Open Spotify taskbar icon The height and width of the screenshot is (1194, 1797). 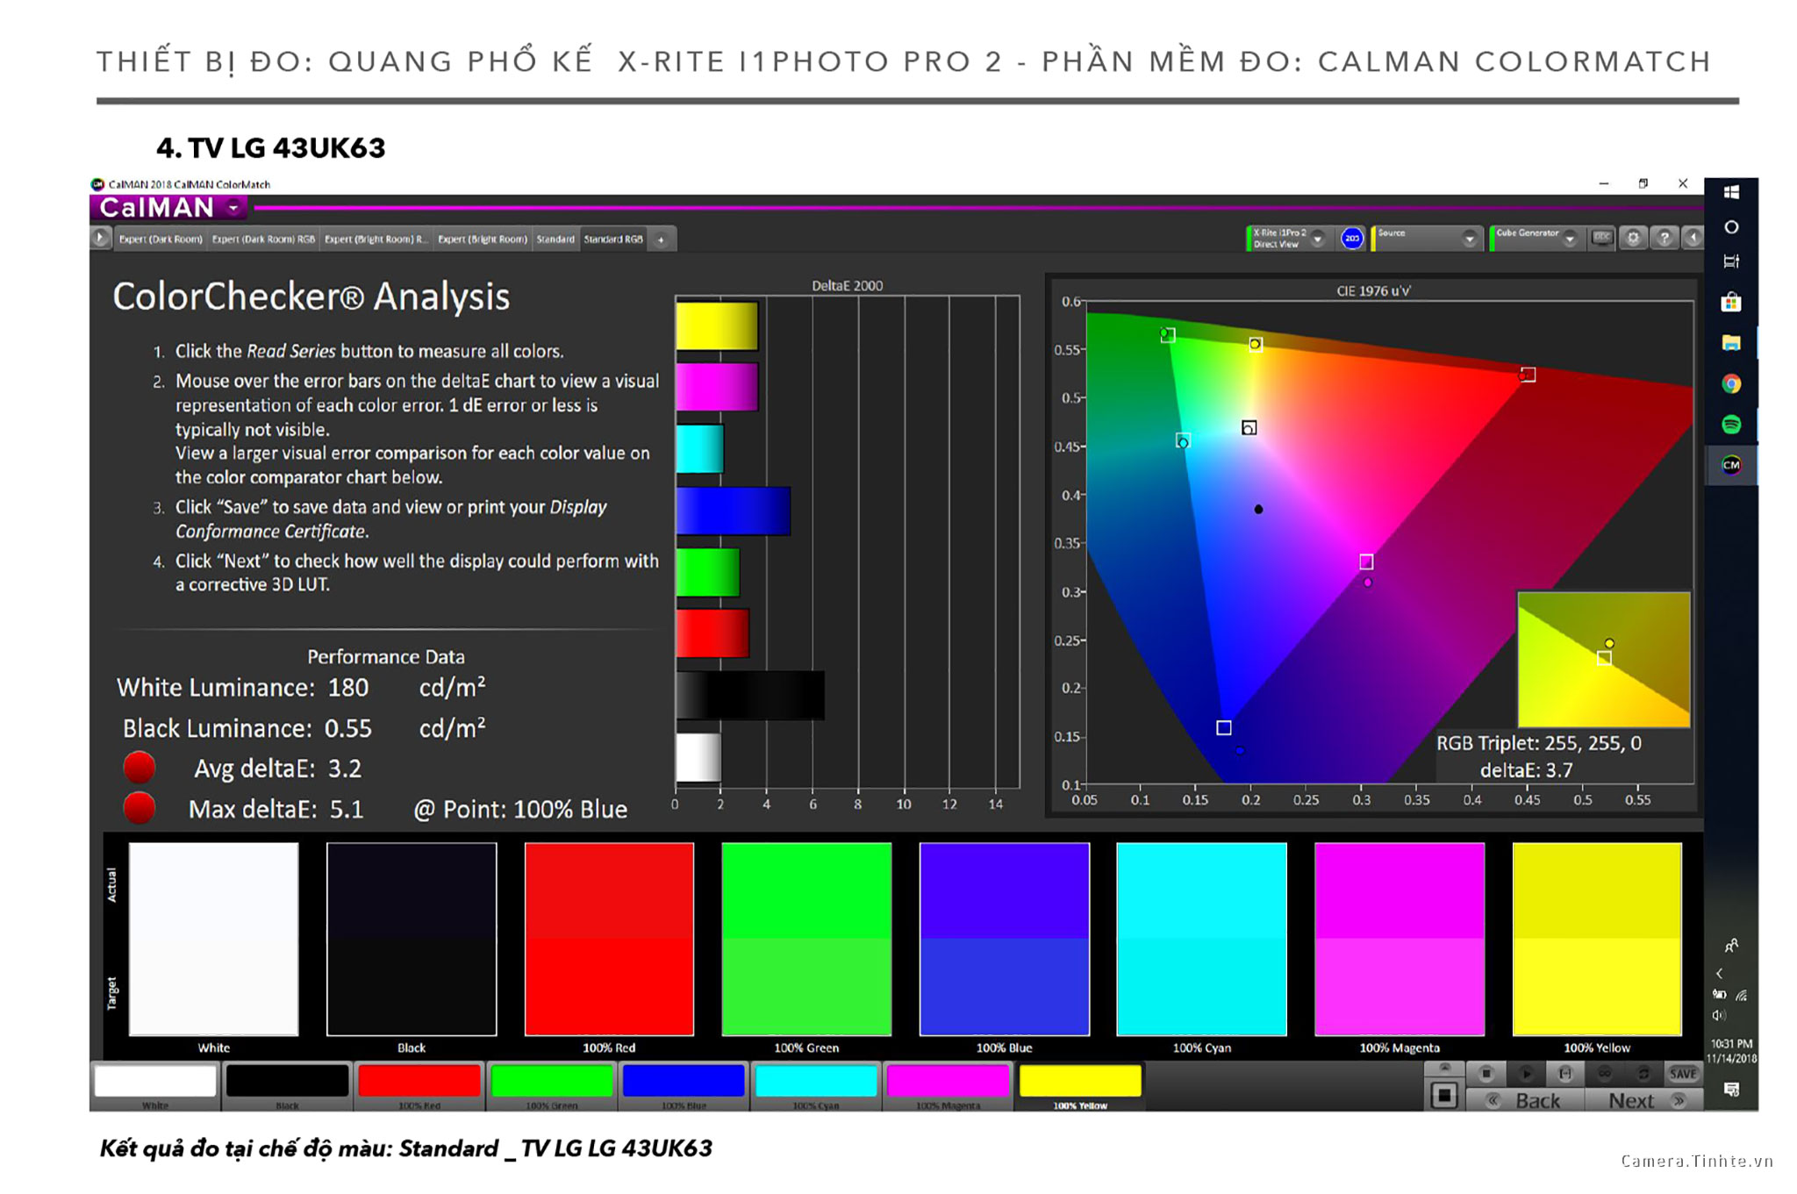(1731, 425)
